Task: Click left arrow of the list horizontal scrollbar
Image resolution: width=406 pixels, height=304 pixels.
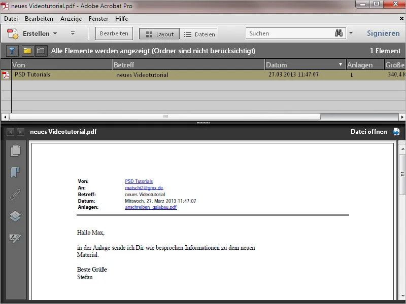Action: pos(5,117)
